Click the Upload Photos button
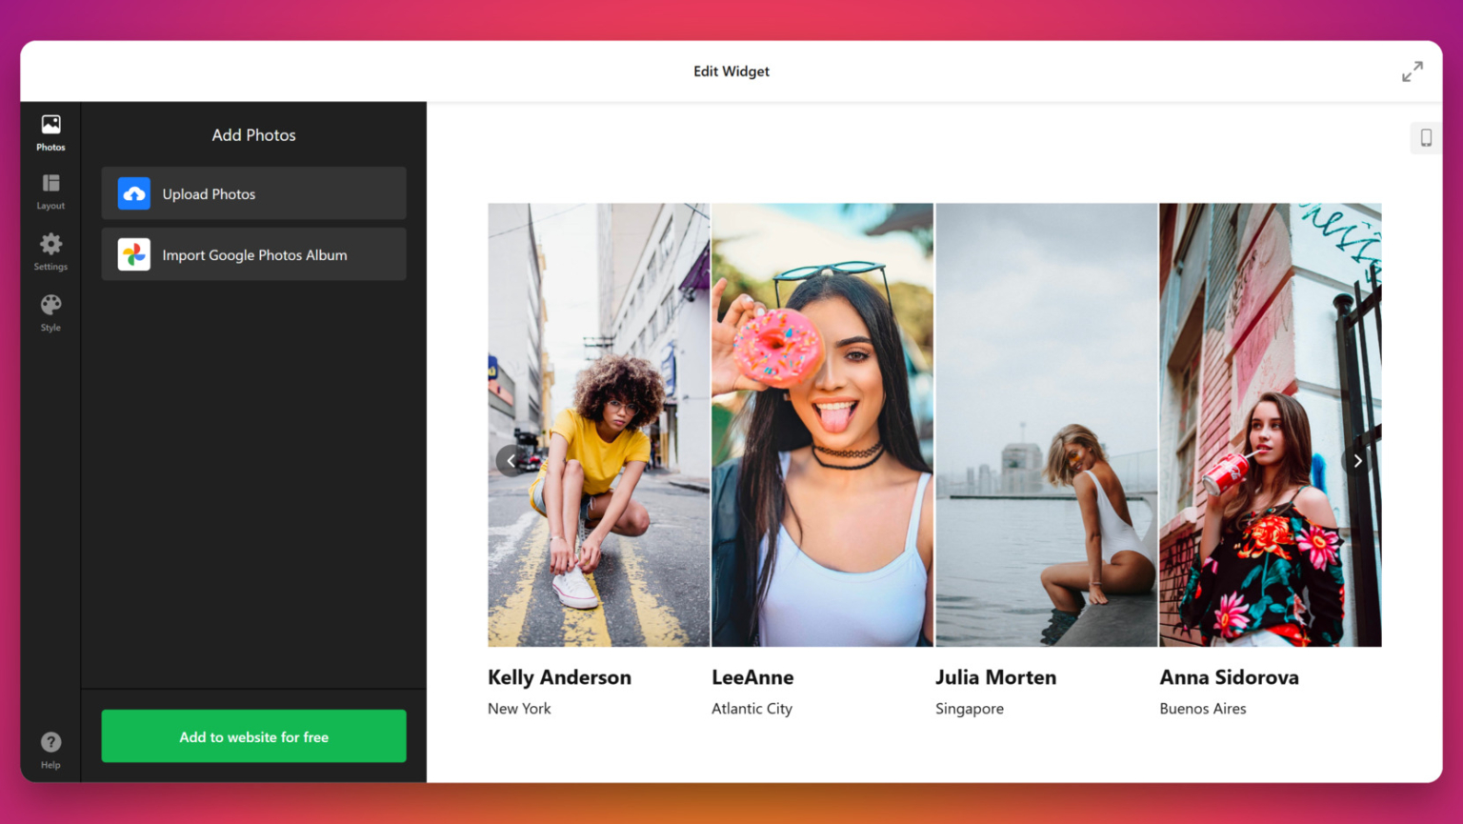 pos(253,193)
